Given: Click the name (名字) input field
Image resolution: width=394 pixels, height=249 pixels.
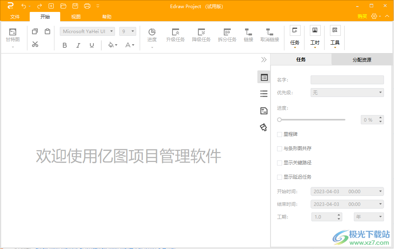Looking at the screenshot, I should [347, 80].
